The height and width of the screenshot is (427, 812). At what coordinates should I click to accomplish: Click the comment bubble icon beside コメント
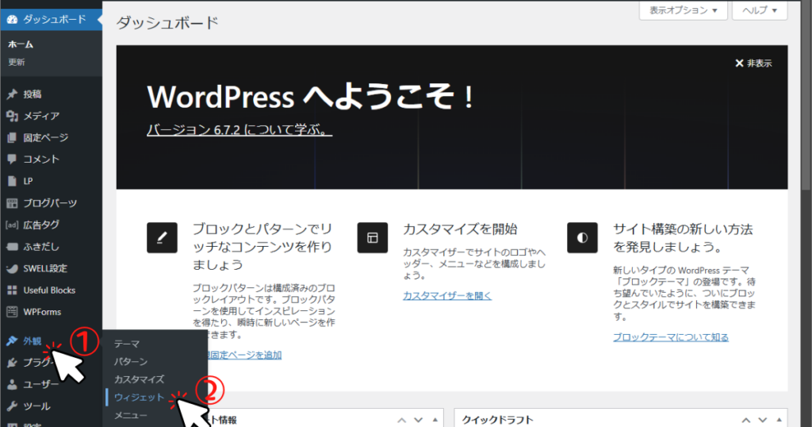[12, 160]
